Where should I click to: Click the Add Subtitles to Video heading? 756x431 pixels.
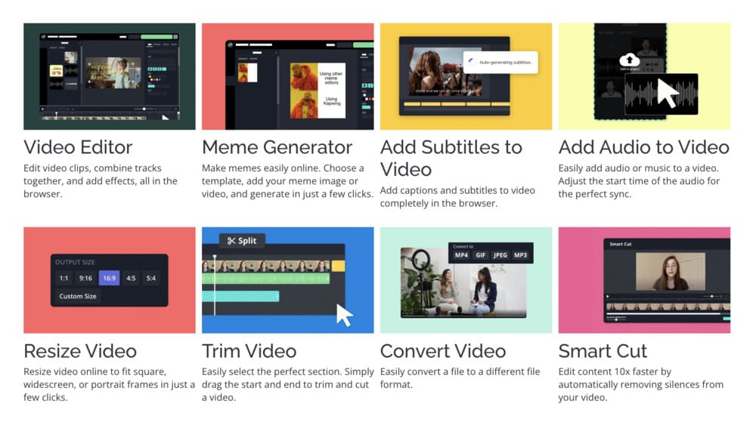click(451, 159)
